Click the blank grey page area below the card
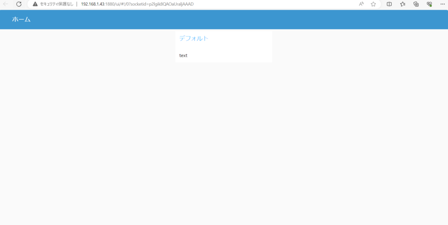448x225 pixels. tap(224, 144)
